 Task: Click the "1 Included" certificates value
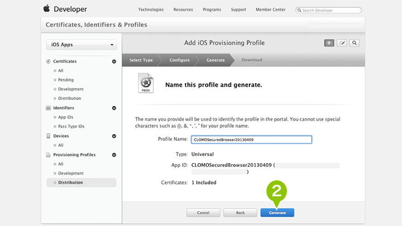[204, 183]
